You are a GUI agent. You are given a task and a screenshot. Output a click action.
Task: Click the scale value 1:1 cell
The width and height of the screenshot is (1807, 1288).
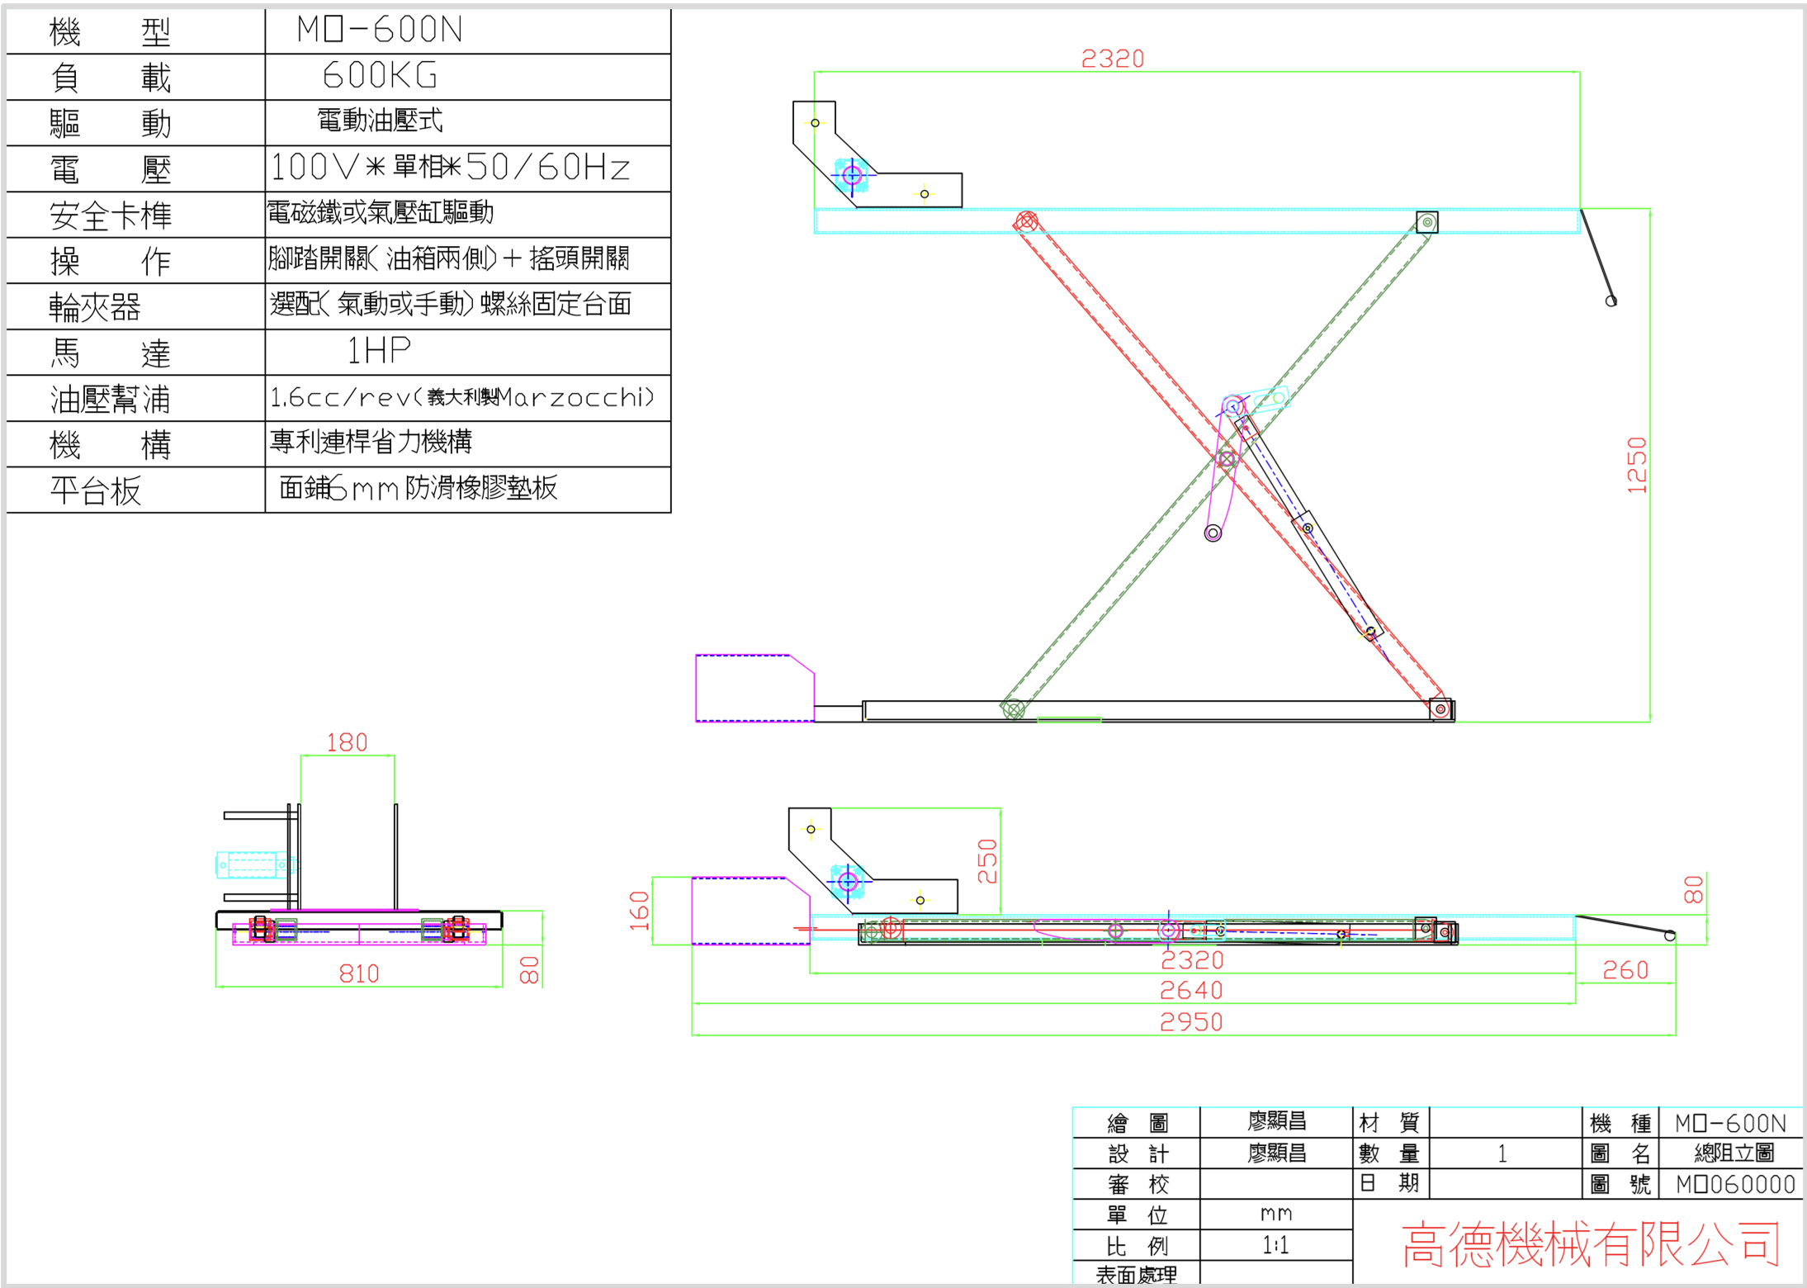tap(1276, 1245)
